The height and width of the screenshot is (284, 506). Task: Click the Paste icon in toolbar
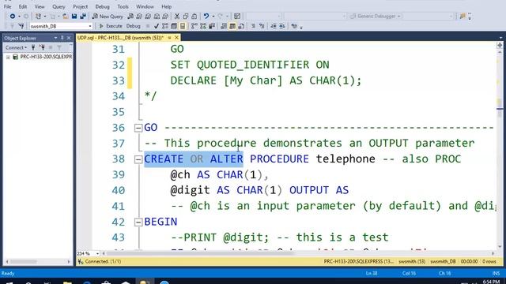[x=194, y=16]
